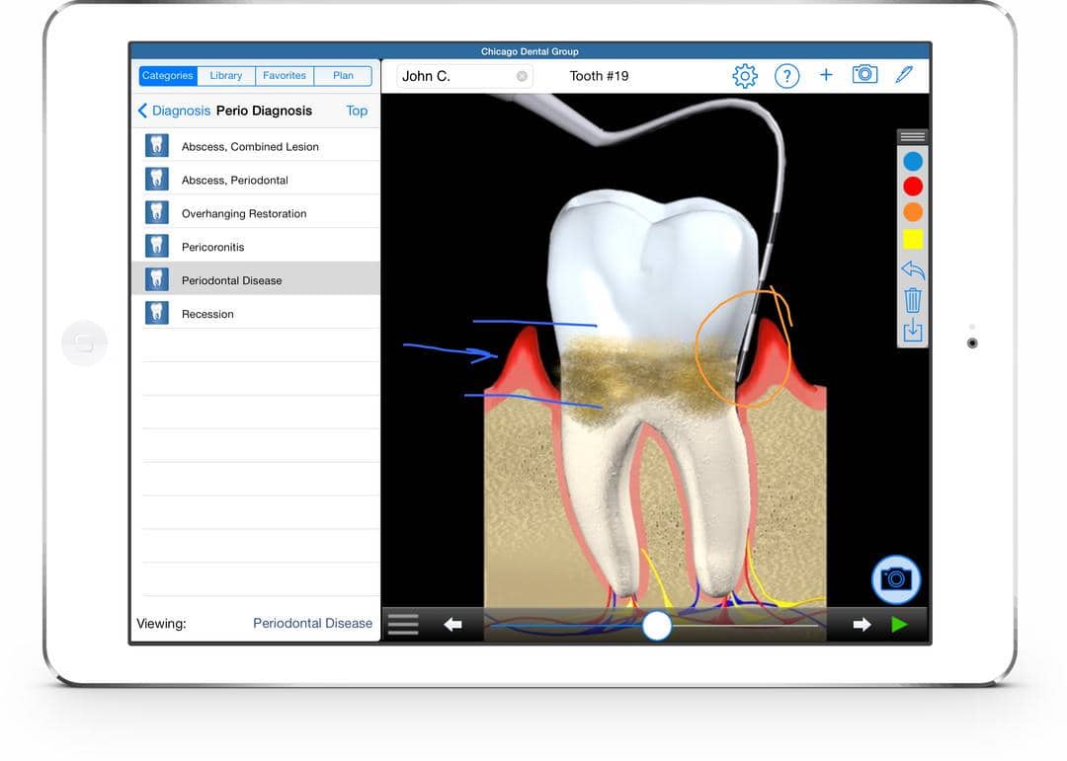Toggle the pencil drawing tool
The width and height of the screenshot is (1067, 761).
click(x=904, y=75)
